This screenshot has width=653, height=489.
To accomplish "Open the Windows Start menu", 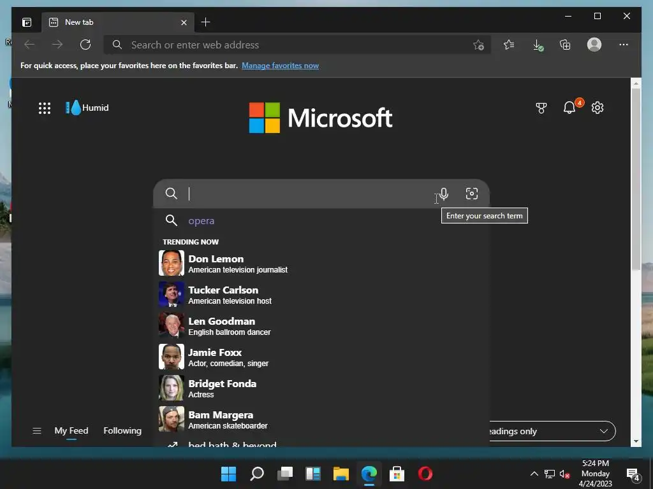I will (228, 474).
